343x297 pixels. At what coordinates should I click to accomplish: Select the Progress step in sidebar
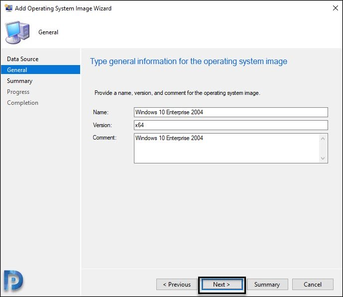click(18, 92)
